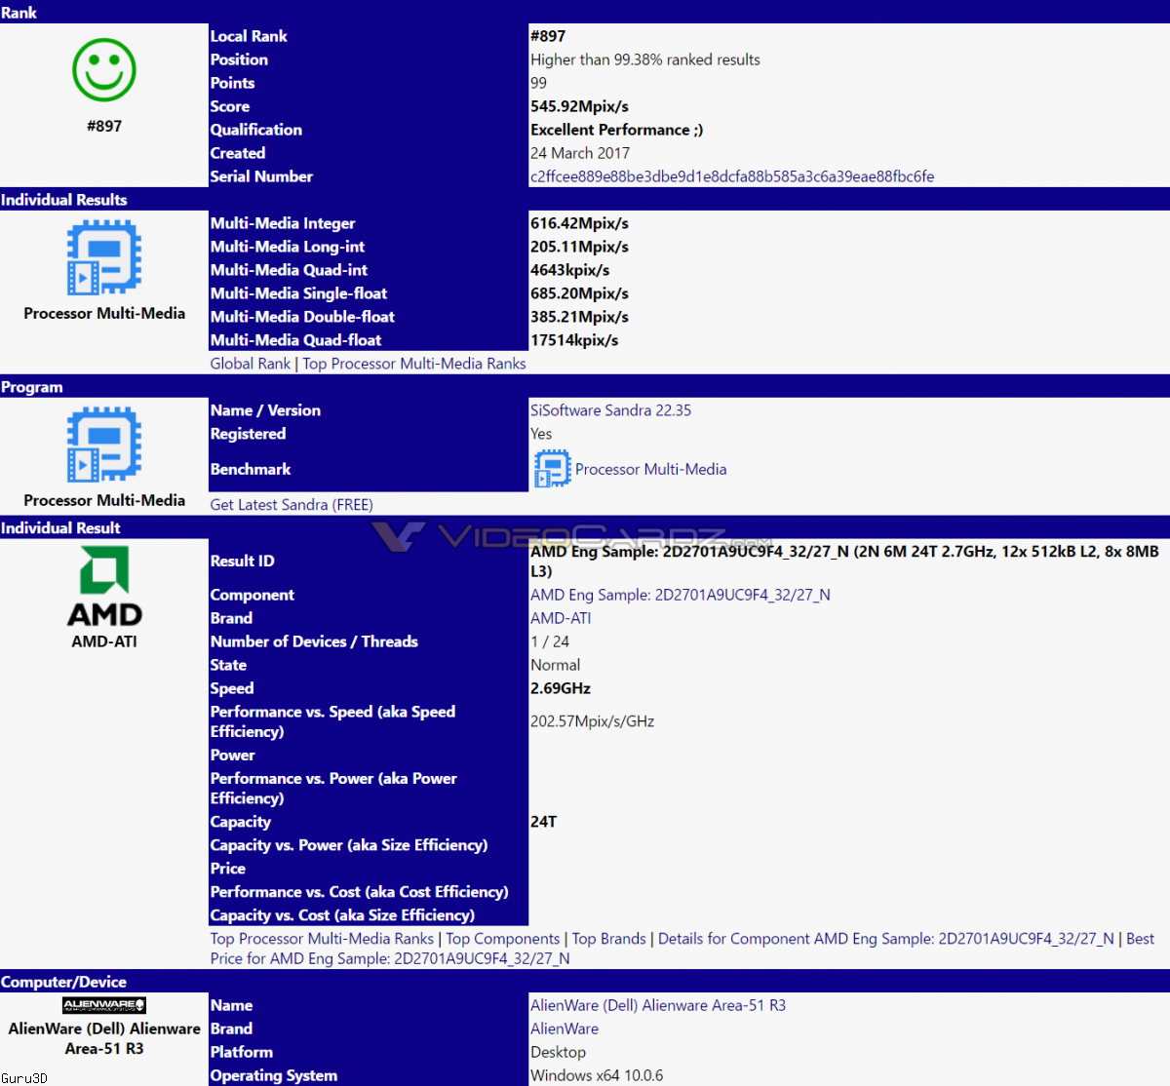The height and width of the screenshot is (1086, 1170).
Task: Open Processor Multi-Media benchmark link
Action: pyautogui.click(x=650, y=469)
